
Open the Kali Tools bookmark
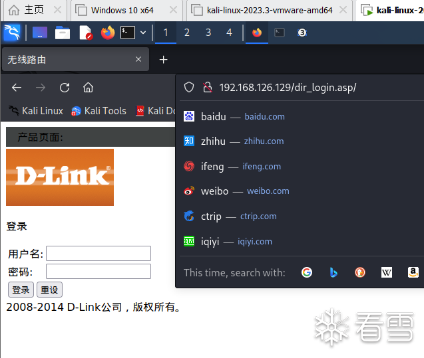pos(99,111)
